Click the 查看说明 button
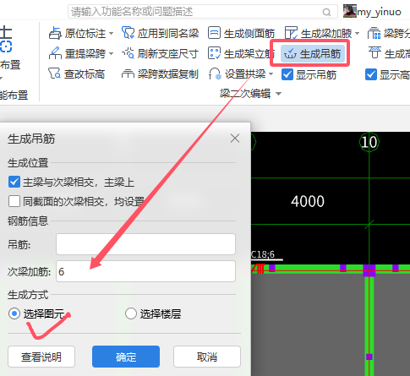 pyautogui.click(x=41, y=357)
